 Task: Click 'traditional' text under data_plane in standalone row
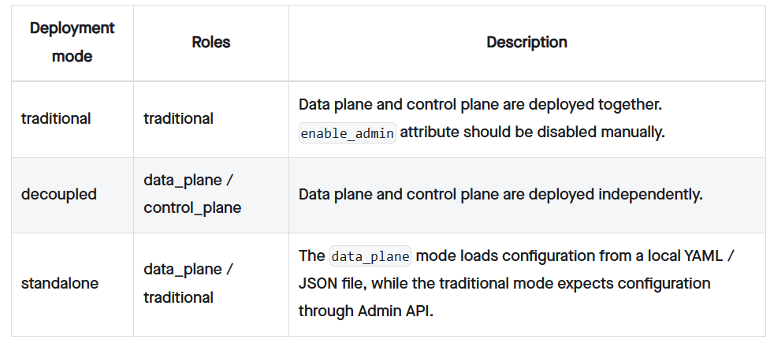coord(178,297)
